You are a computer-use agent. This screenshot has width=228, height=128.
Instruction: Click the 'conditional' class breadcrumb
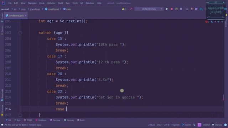coord(52,9)
